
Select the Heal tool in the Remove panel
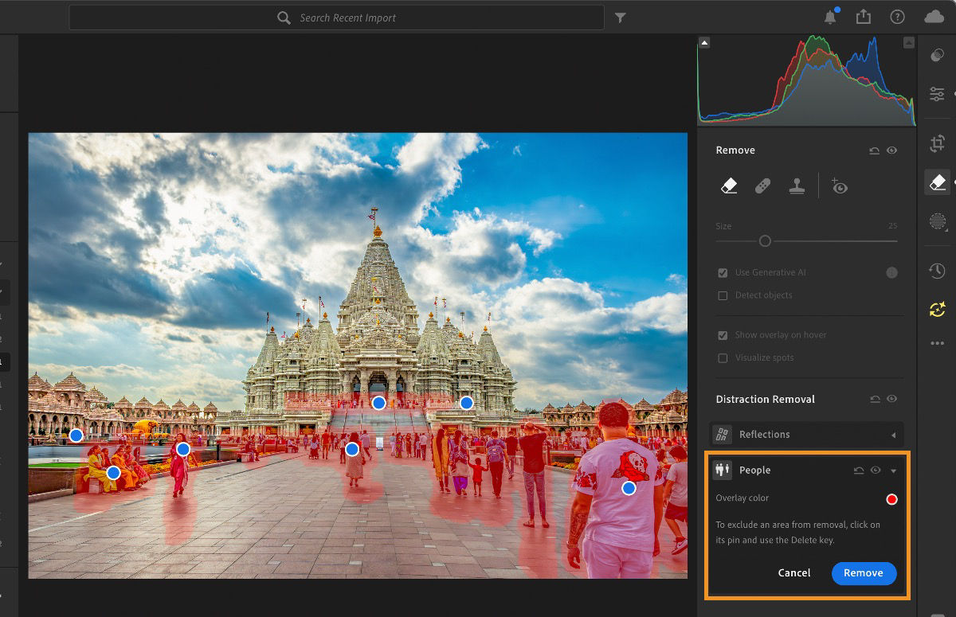click(x=762, y=185)
